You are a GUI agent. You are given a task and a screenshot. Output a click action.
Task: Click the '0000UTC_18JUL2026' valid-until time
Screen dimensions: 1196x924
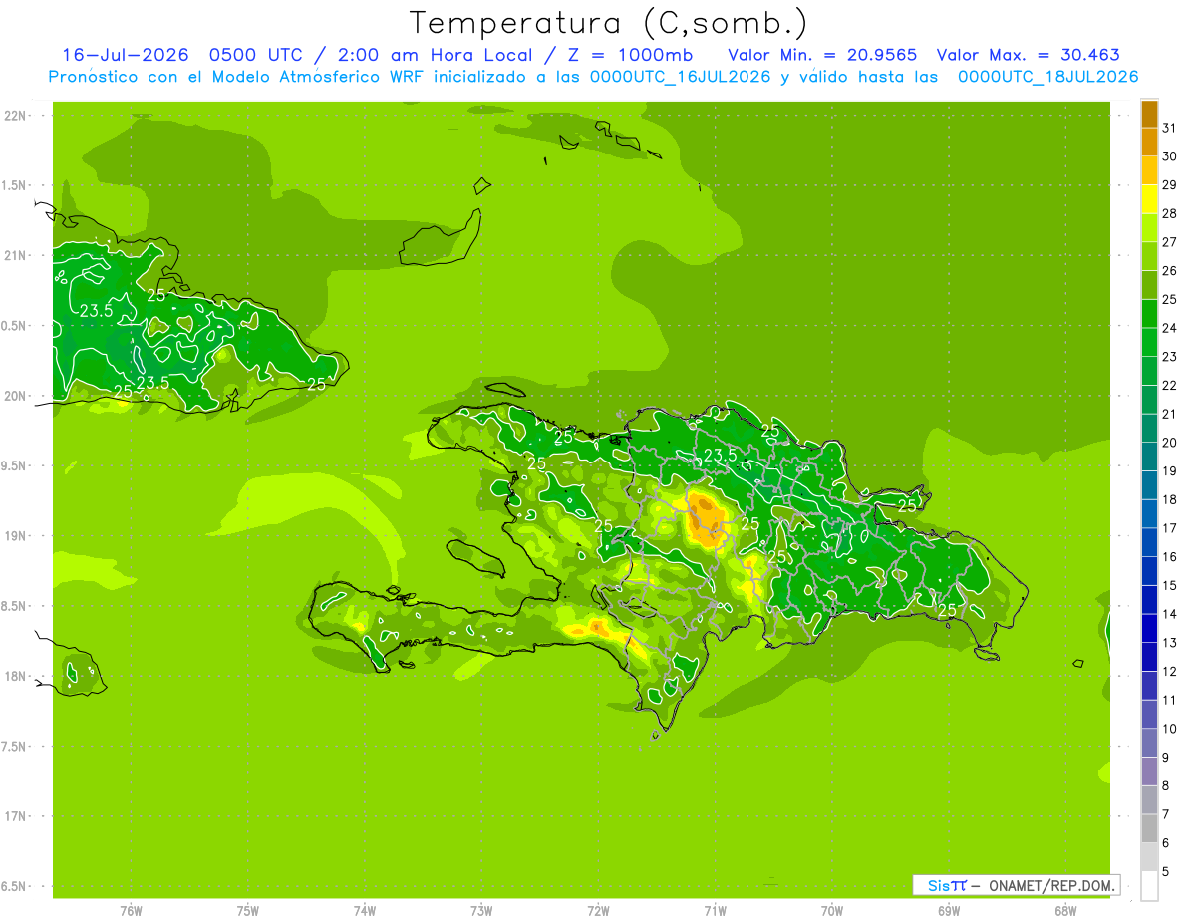[1047, 77]
